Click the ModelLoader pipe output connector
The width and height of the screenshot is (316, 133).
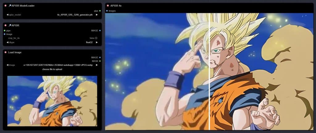pos(100,11)
